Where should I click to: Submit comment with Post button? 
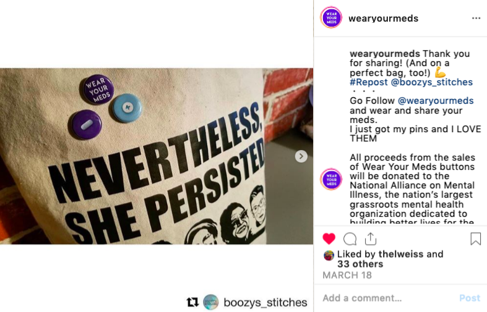click(x=470, y=298)
